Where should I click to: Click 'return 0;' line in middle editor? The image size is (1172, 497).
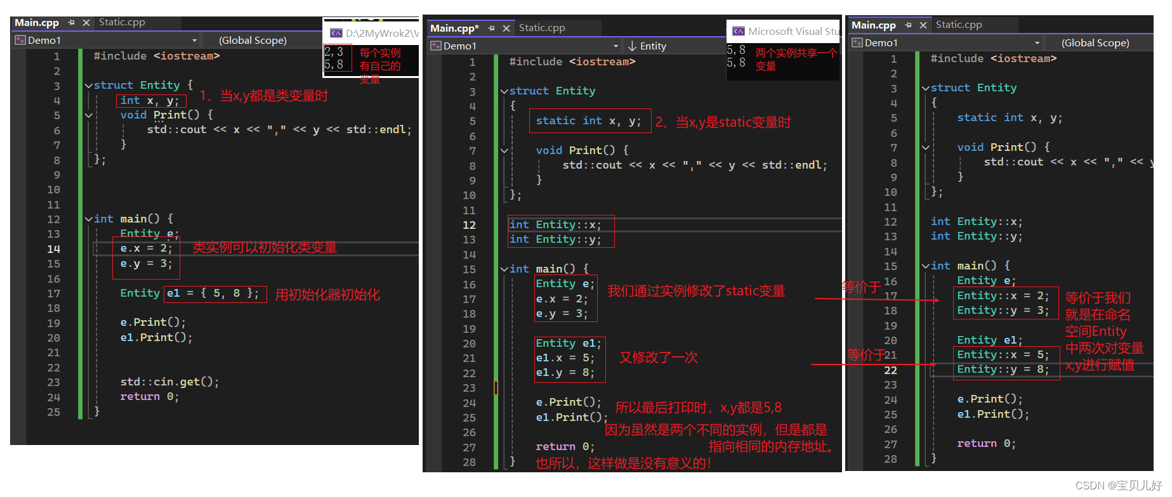pos(565,446)
